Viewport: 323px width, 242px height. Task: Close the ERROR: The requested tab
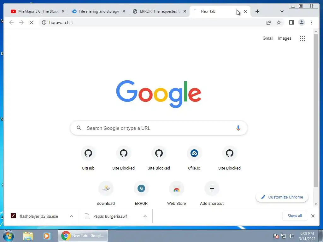click(x=185, y=11)
